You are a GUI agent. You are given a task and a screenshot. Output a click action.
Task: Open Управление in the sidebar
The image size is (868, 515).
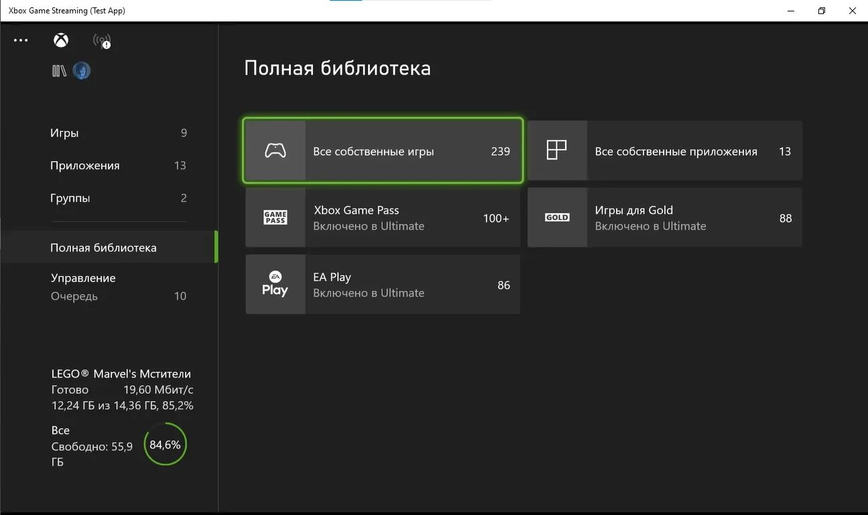[83, 278]
